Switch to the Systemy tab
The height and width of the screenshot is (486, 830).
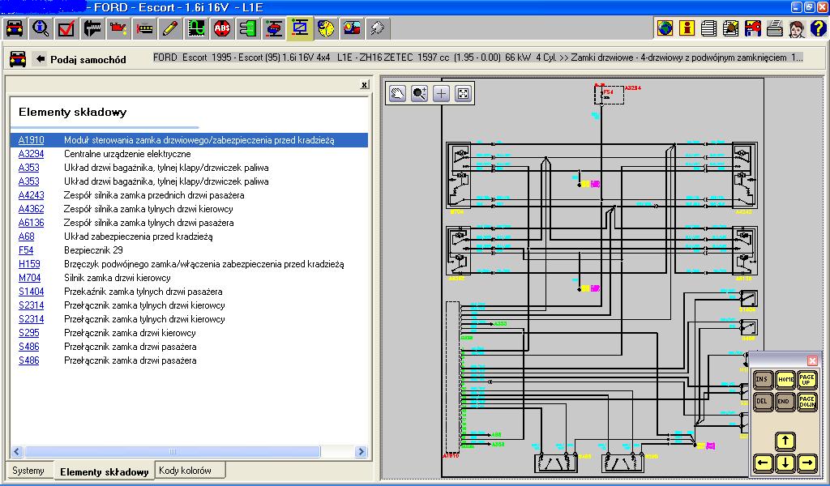[x=28, y=470]
